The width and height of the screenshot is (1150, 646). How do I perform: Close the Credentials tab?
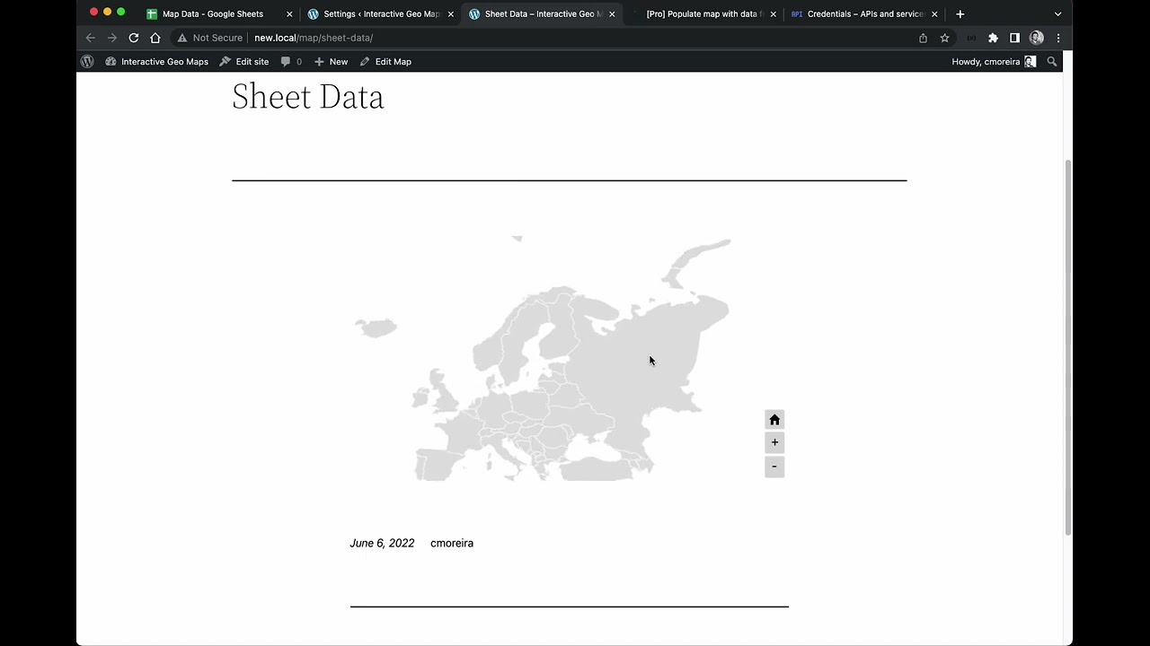934,14
